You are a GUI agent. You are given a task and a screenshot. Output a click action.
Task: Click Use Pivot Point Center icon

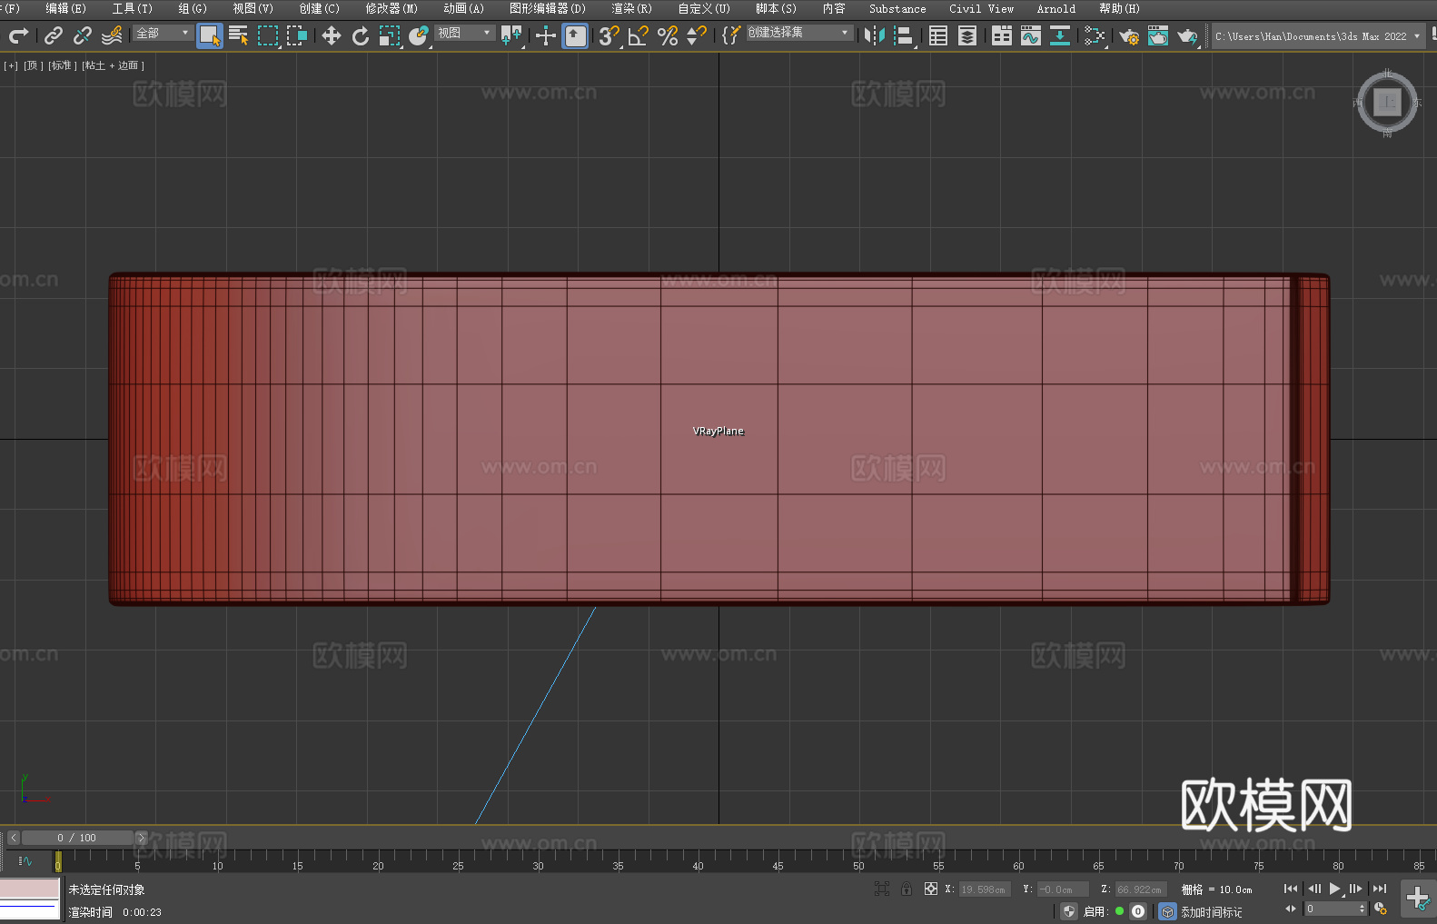tap(511, 35)
